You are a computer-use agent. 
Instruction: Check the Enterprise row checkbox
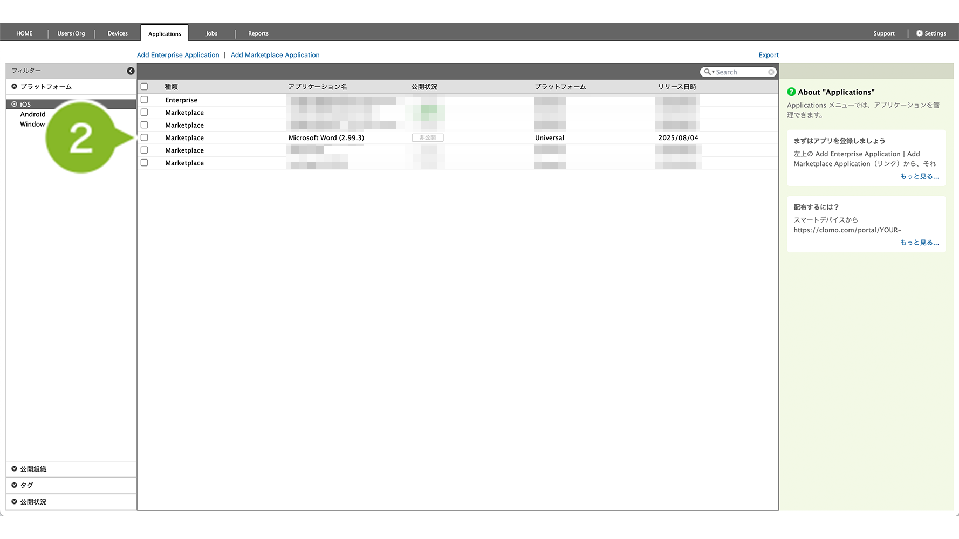pyautogui.click(x=144, y=100)
